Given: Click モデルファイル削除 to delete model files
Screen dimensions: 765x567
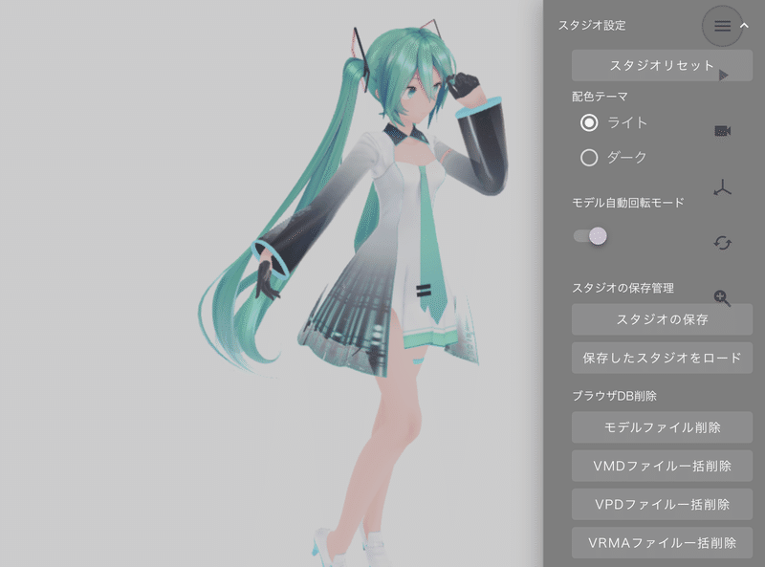Looking at the screenshot, I should tap(661, 427).
